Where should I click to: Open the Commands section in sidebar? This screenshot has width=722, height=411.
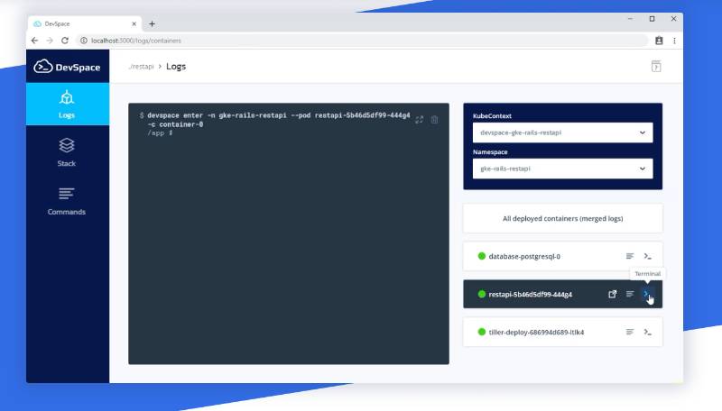[67, 201]
